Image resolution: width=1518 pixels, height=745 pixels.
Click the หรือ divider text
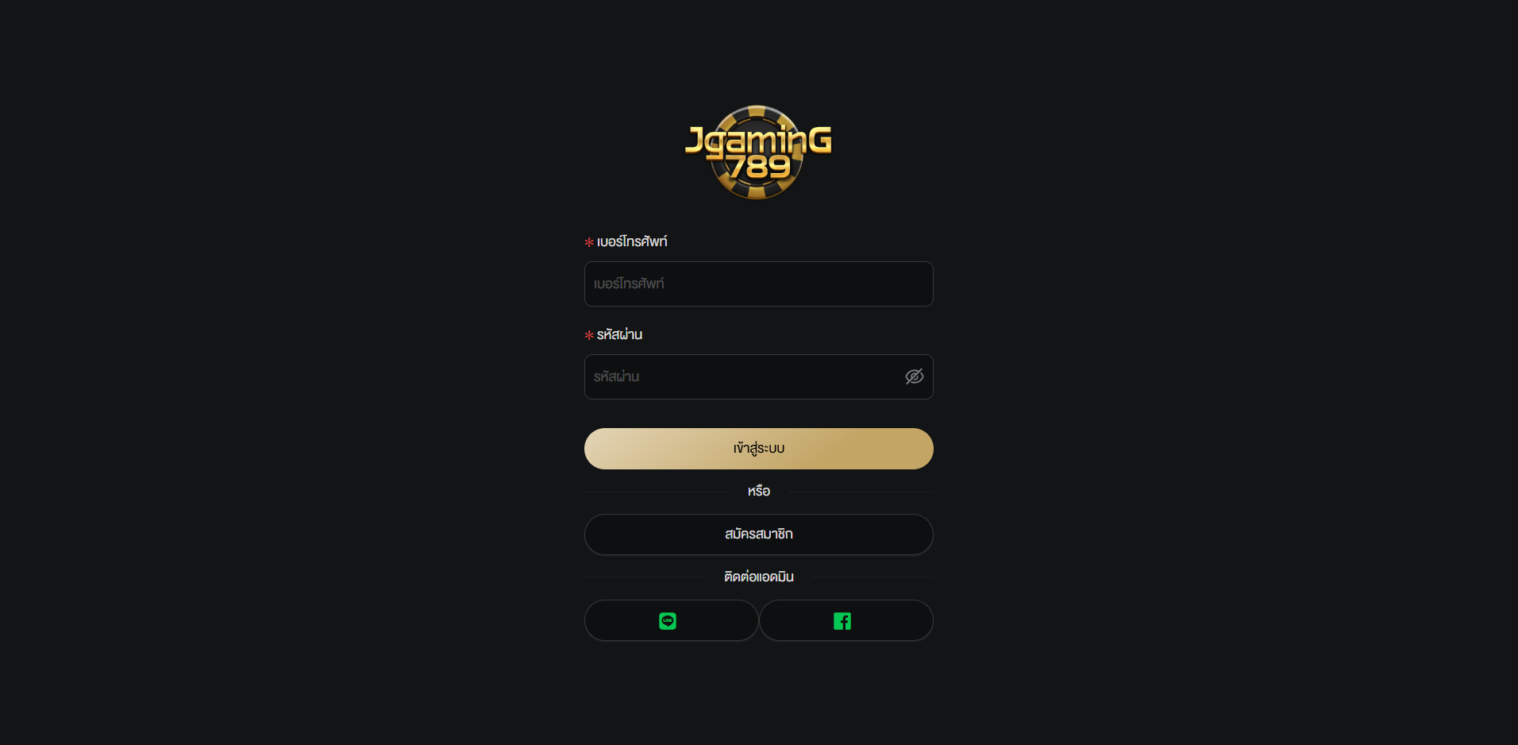[x=759, y=491]
